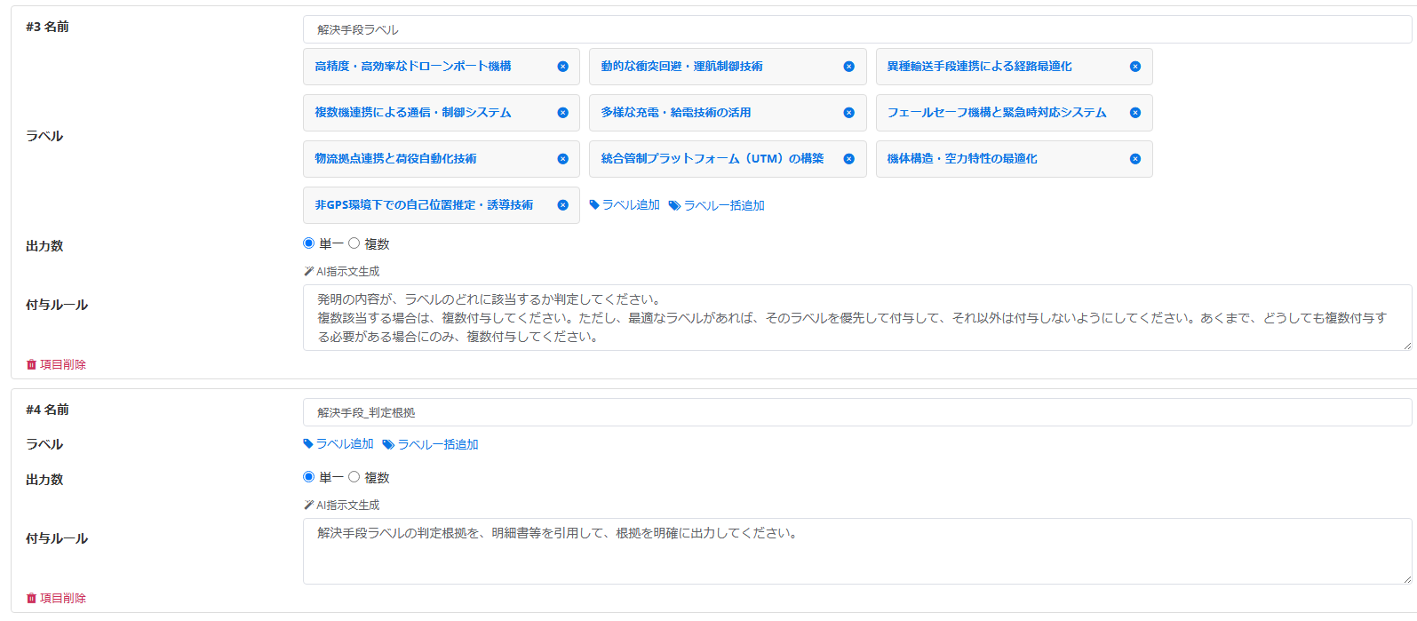Open AI指示文生成 for item #3
1417x621 pixels.
pyautogui.click(x=342, y=272)
